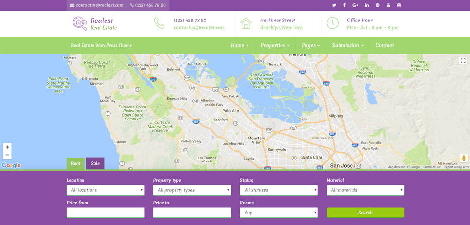This screenshot has width=470, height=225.
Task: Click the green house address icon
Action: coord(246,23)
